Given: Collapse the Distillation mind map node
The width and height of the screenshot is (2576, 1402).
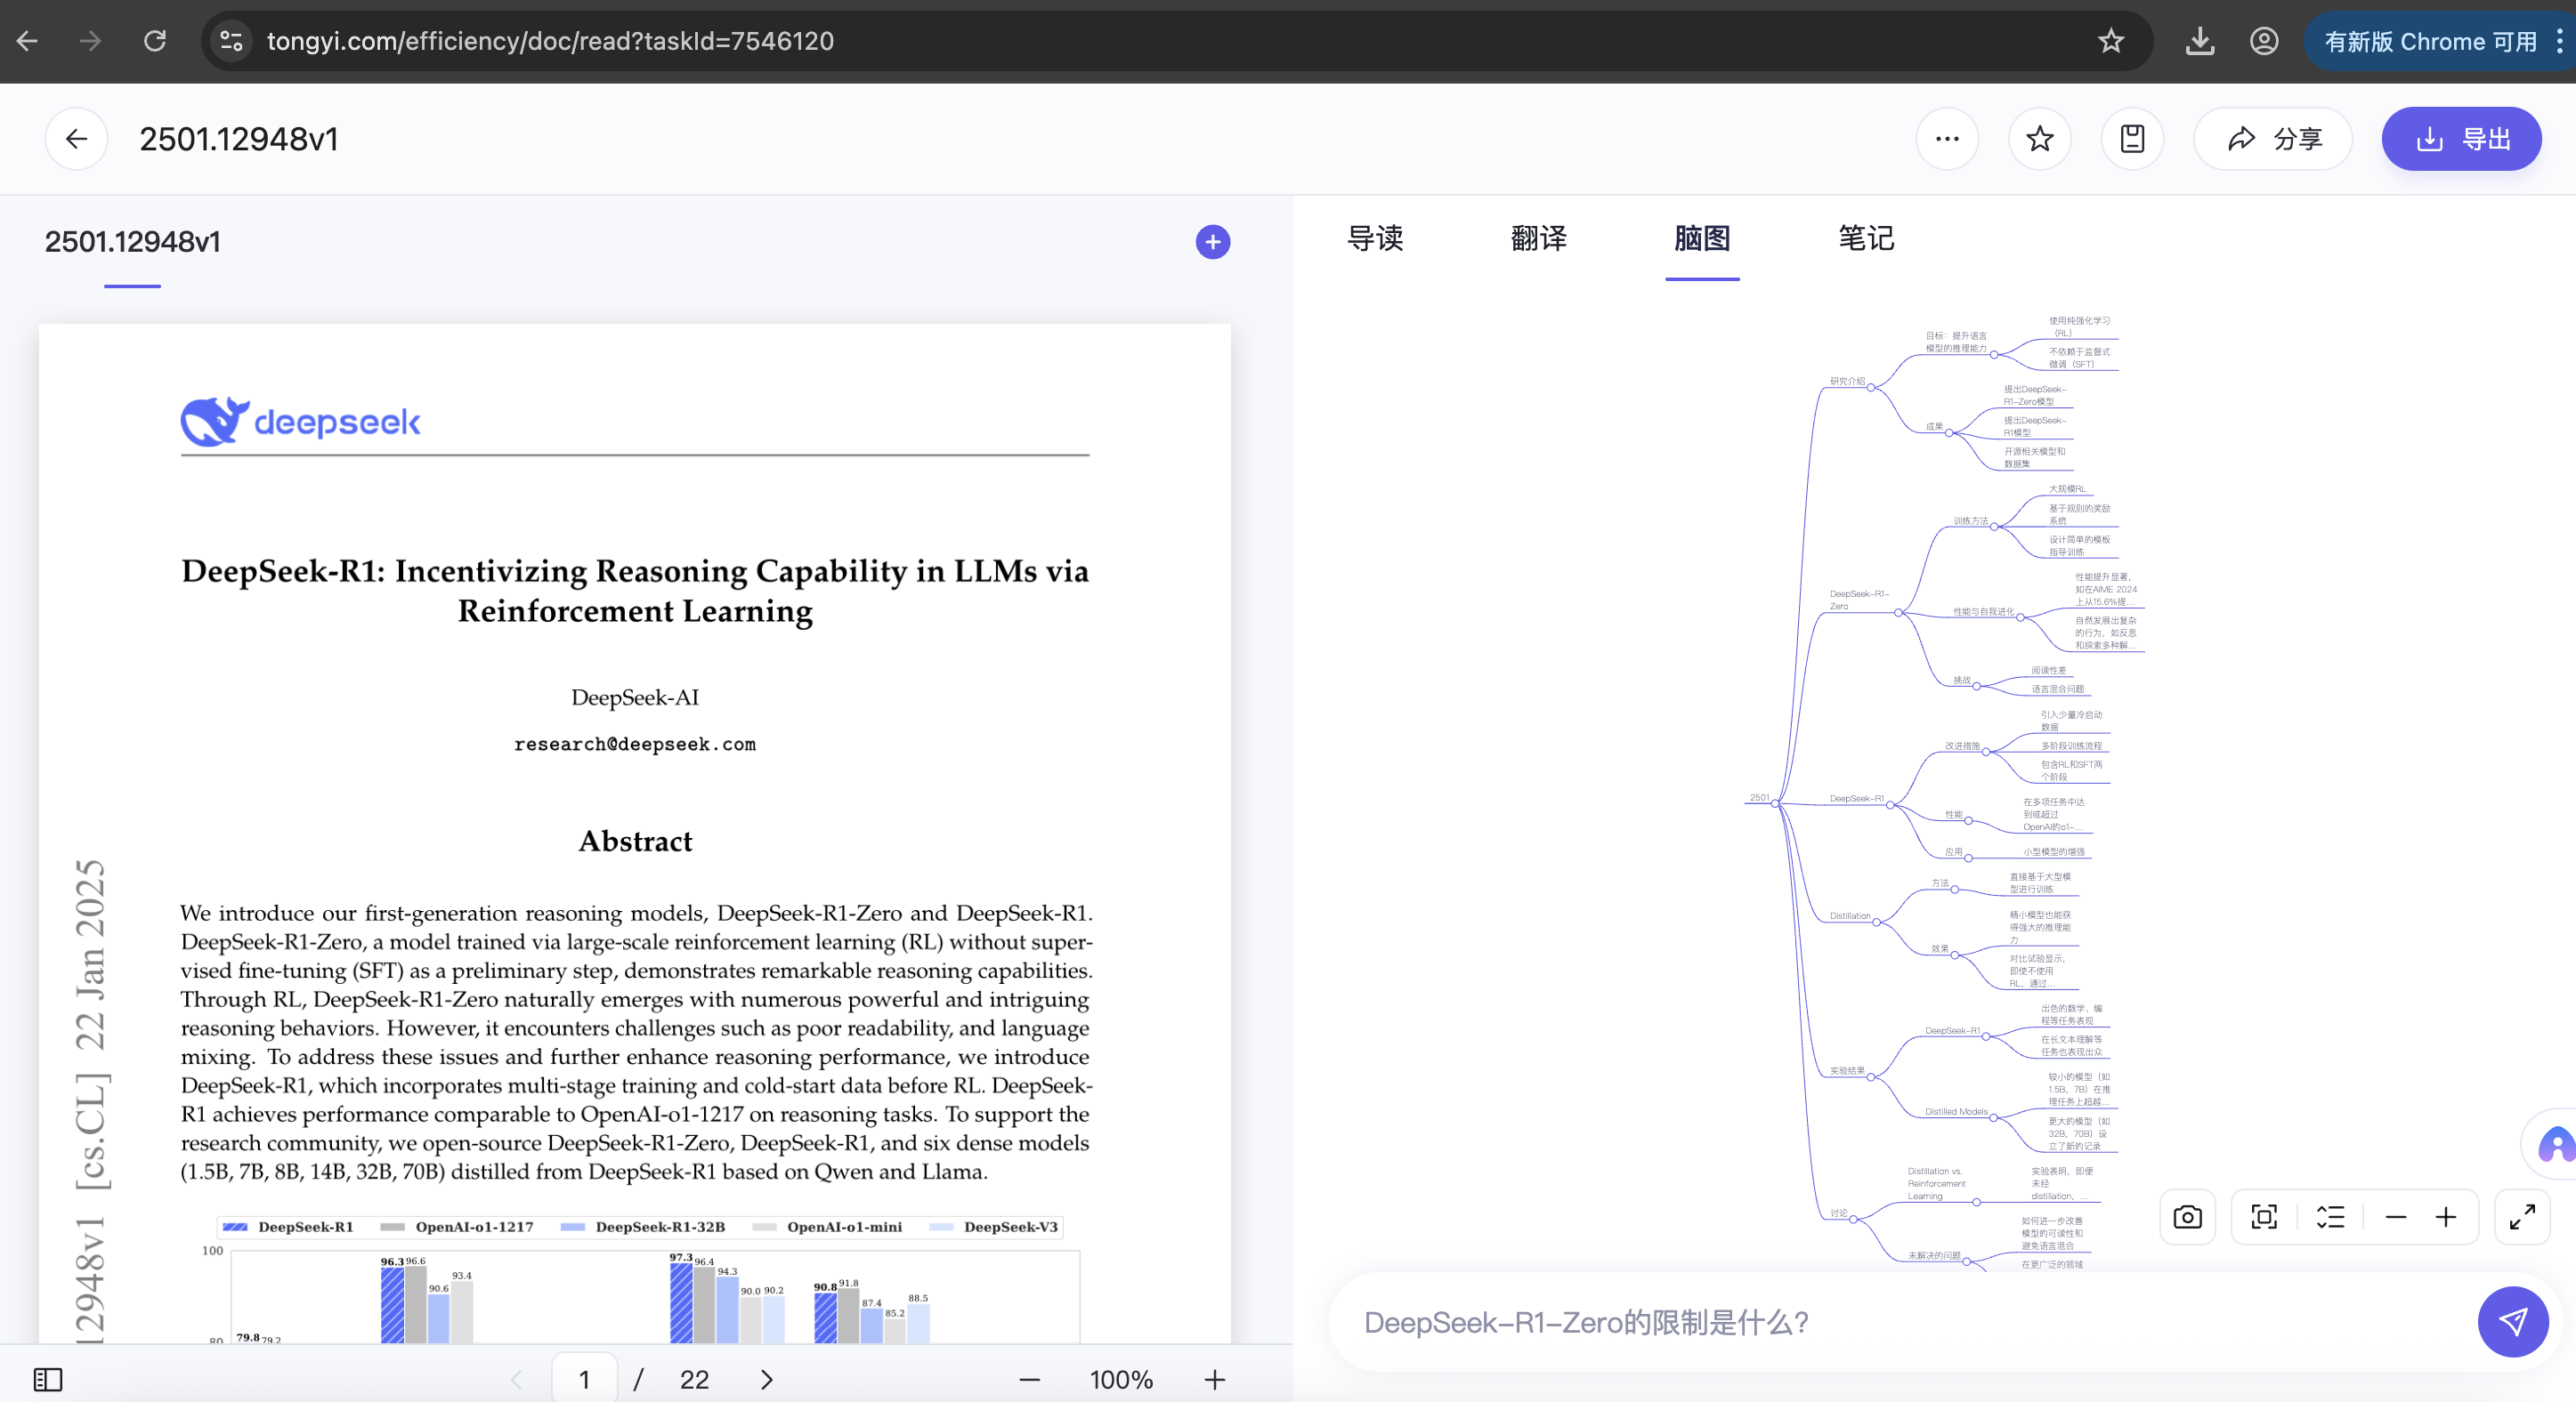Looking at the screenshot, I should pos(1876,922).
